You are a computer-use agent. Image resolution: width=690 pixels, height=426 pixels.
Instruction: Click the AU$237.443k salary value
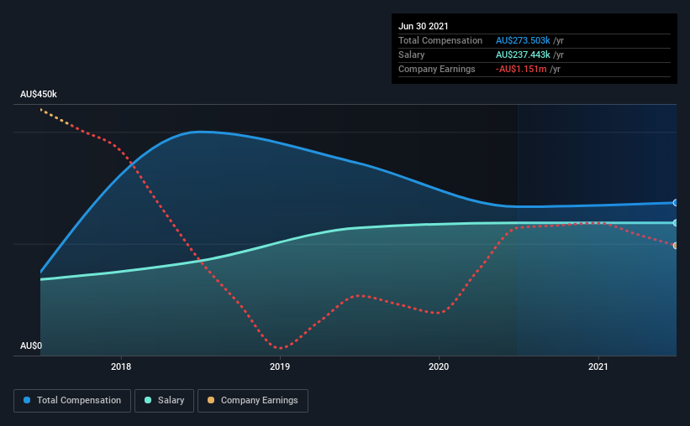523,55
